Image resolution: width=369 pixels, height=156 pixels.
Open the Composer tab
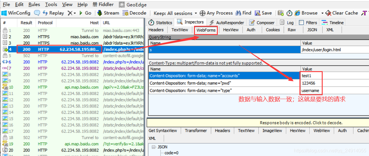[262, 23]
